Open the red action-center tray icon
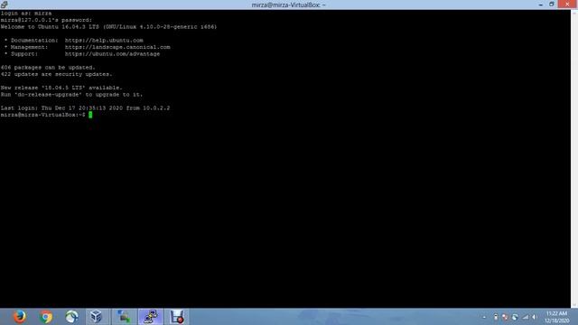 (x=505, y=317)
